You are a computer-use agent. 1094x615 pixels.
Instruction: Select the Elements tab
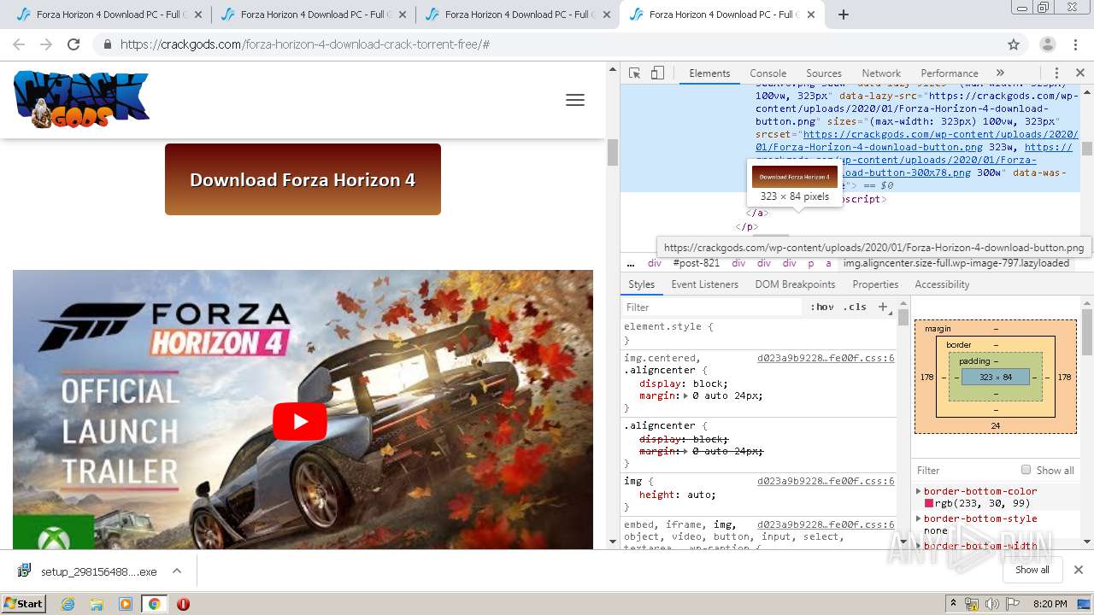(709, 73)
